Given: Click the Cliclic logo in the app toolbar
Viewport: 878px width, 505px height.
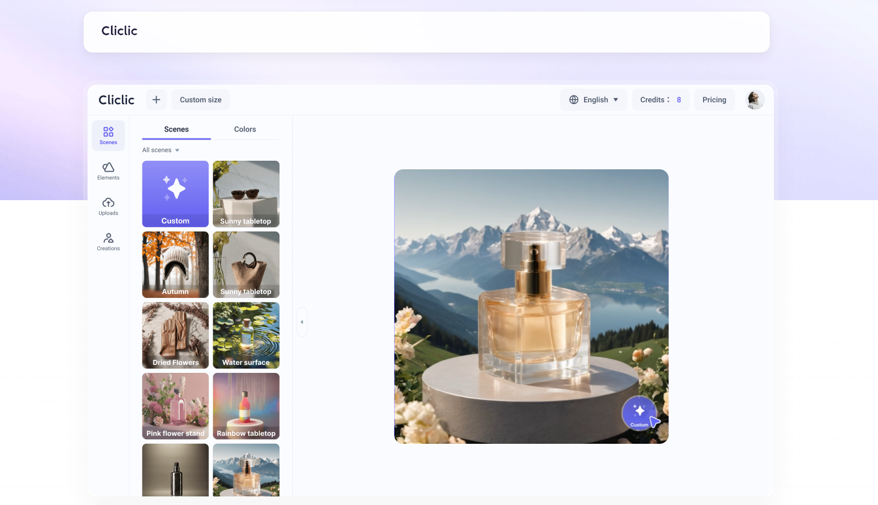Looking at the screenshot, I should 117,100.
